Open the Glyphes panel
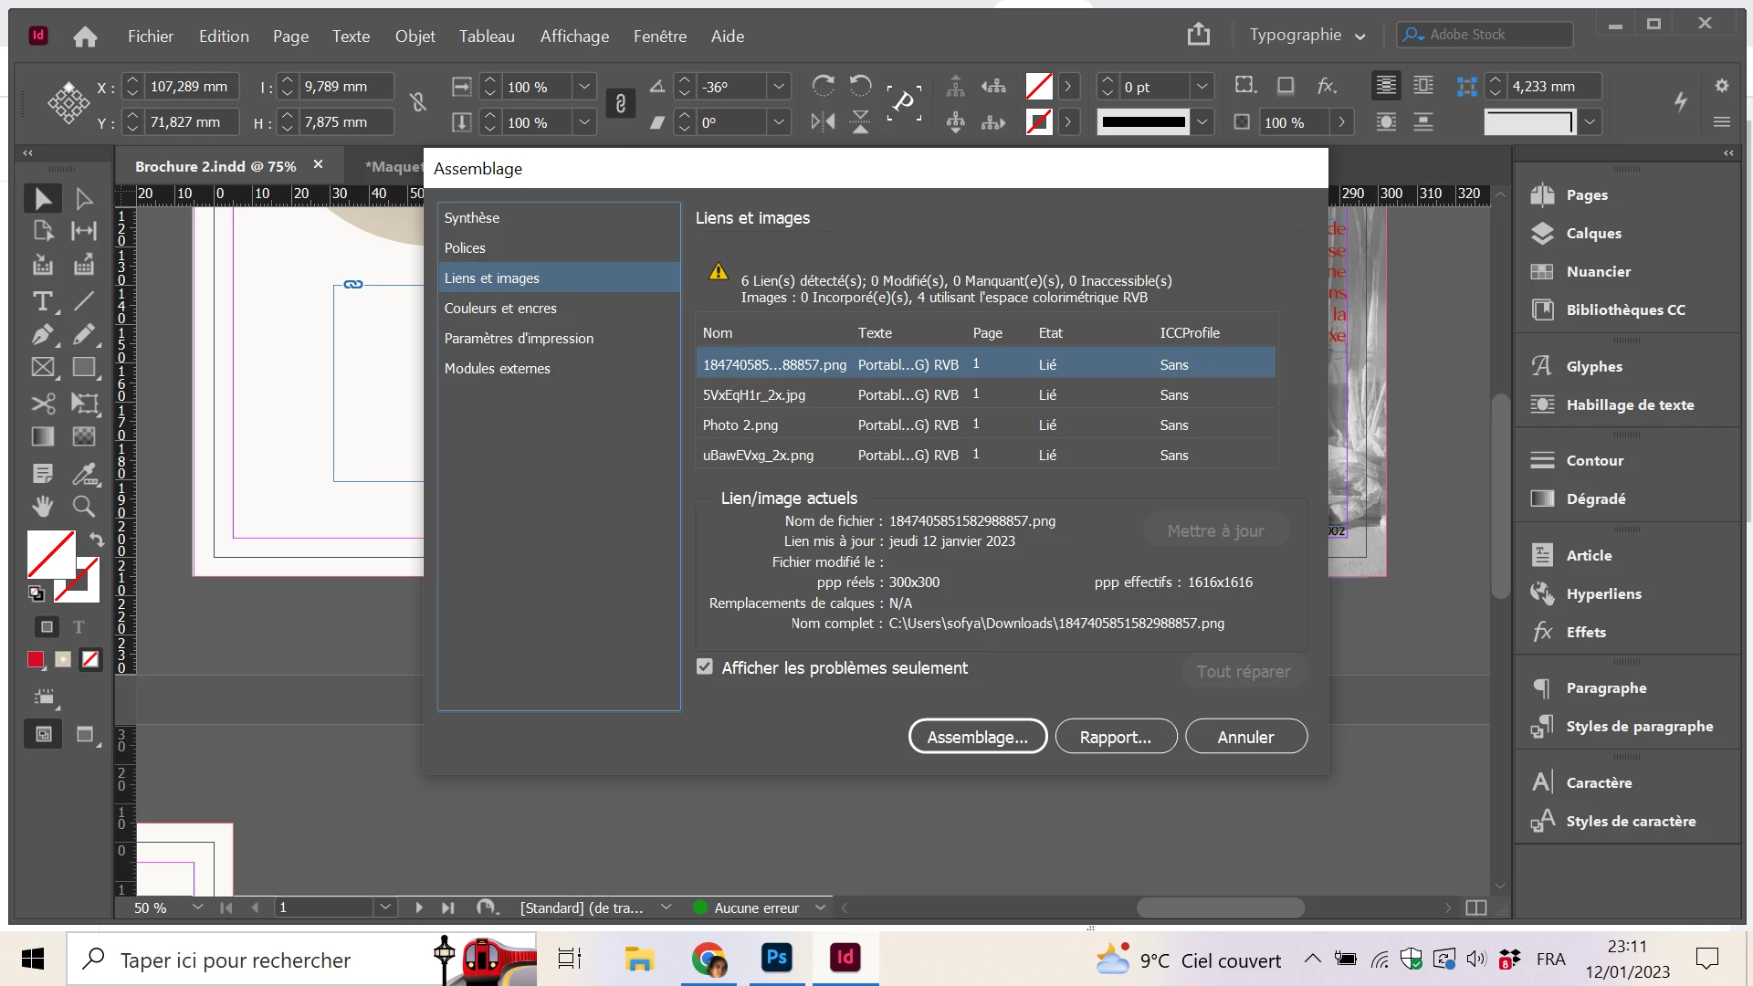Viewport: 1753px width, 986px height. (1593, 367)
